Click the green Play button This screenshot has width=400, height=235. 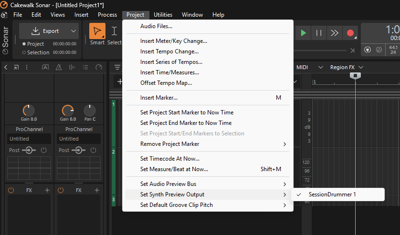[x=303, y=33]
